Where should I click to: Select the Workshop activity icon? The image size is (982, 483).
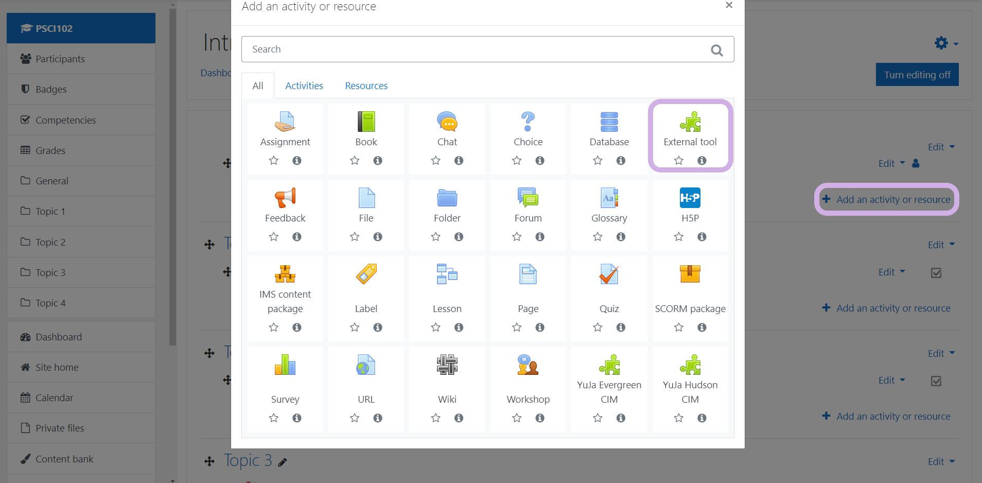[528, 365]
